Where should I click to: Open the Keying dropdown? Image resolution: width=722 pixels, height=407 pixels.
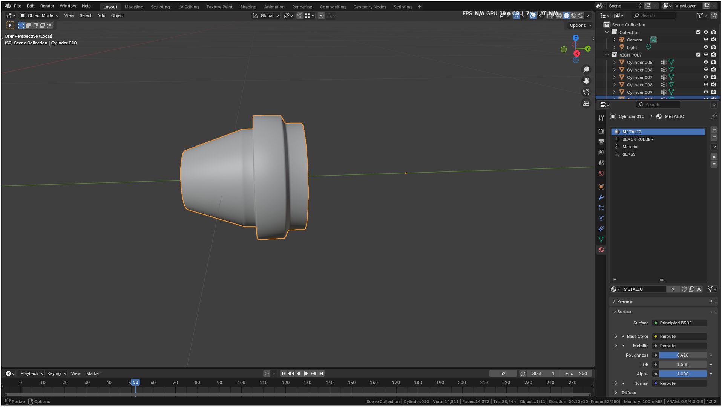click(57, 373)
